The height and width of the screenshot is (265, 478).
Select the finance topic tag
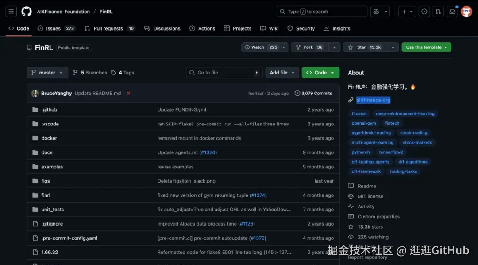[x=359, y=113]
